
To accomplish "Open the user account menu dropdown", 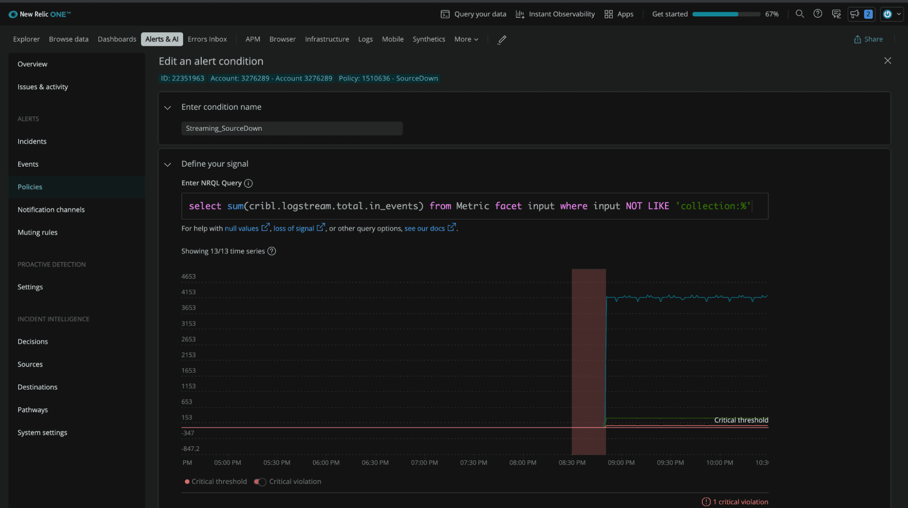I will tap(892, 14).
